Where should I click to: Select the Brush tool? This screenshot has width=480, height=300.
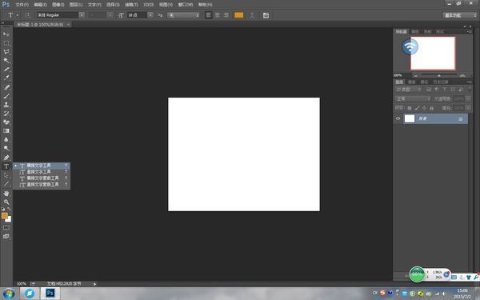pyautogui.click(x=6, y=96)
